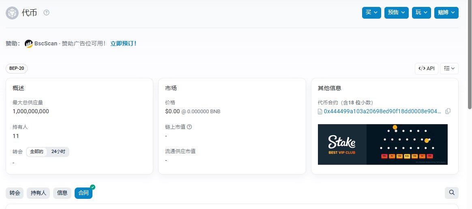The image size is (472, 209).
Task: Click the 立即预订! link
Action: (123, 43)
